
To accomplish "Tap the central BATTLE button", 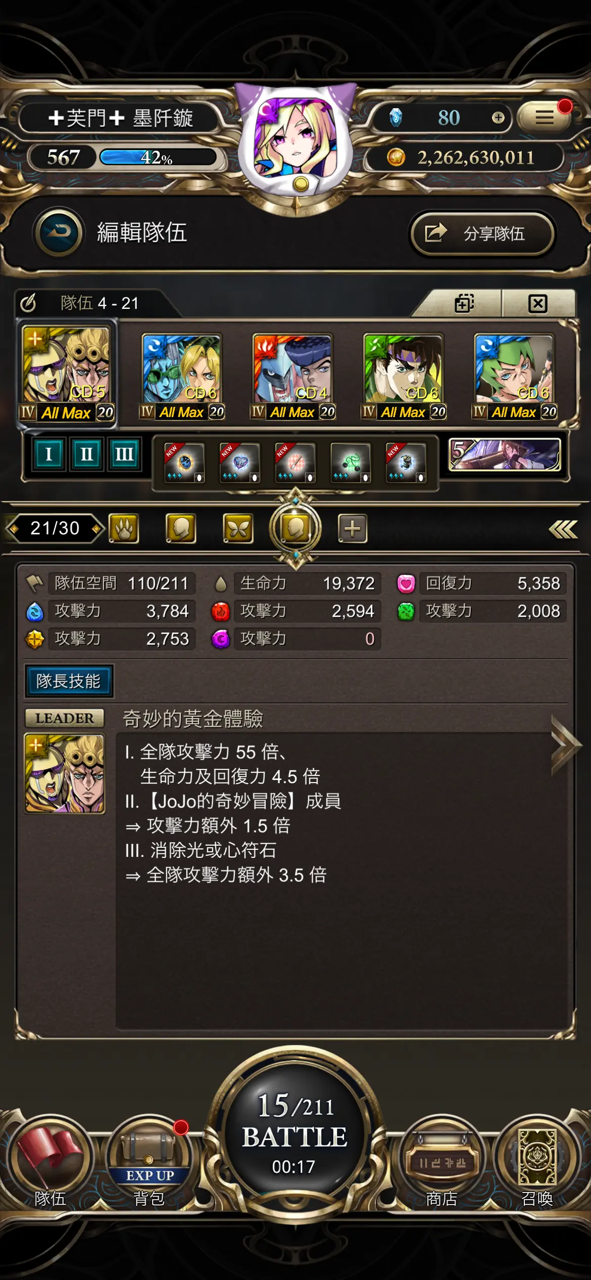I will pyautogui.click(x=295, y=1132).
